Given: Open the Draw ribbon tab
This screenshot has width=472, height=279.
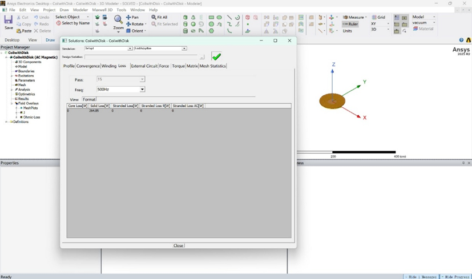Looking at the screenshot, I should [50, 40].
